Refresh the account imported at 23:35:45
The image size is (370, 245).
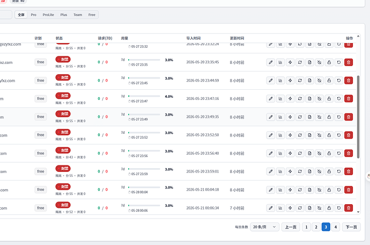click(x=300, y=62)
